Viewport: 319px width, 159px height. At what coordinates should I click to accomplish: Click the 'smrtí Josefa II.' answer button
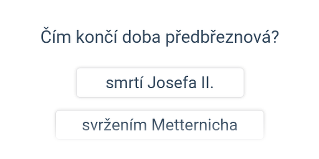point(159,83)
